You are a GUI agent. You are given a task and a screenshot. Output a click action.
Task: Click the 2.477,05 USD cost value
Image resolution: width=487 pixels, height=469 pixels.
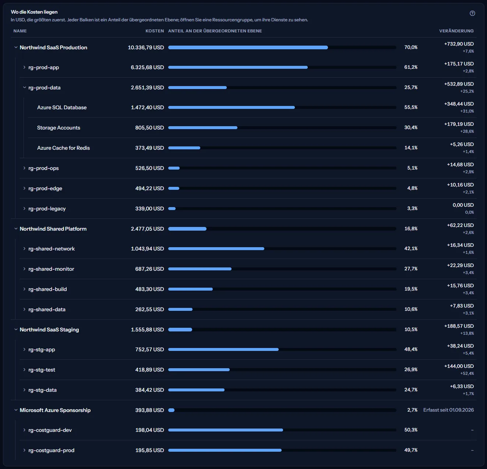(147, 229)
